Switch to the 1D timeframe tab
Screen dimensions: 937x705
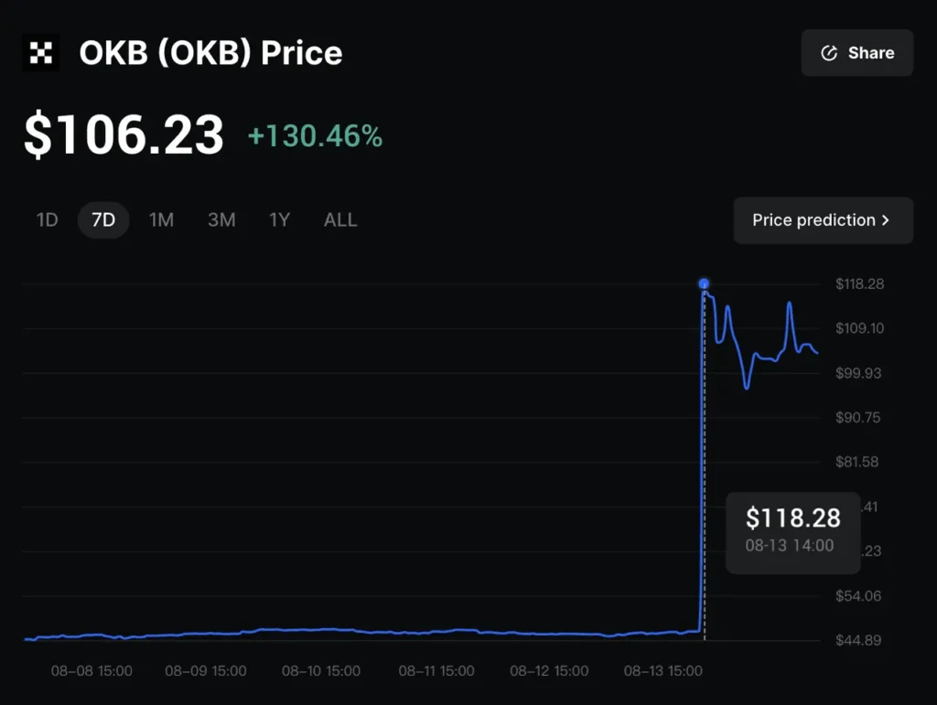pyautogui.click(x=46, y=219)
